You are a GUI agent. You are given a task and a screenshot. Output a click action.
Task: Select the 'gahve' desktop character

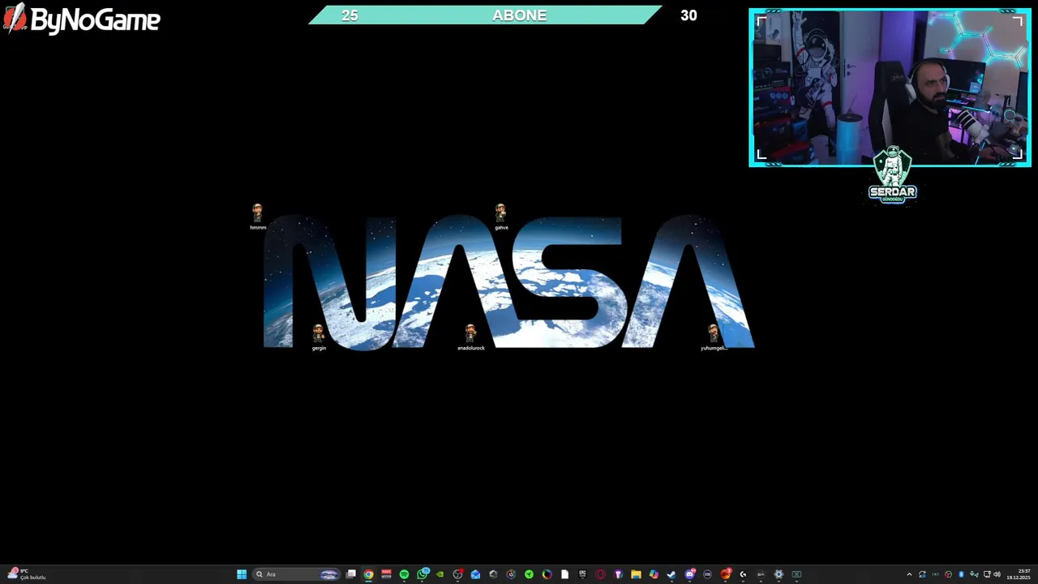(501, 217)
